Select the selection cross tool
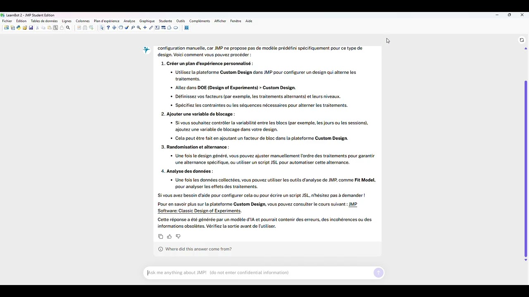Screen dimensions: 529x297 (x=114, y=28)
